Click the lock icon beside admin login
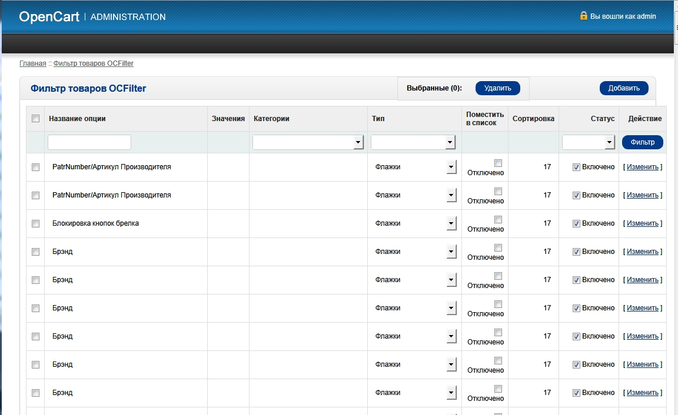This screenshot has width=678, height=415. pyautogui.click(x=584, y=16)
